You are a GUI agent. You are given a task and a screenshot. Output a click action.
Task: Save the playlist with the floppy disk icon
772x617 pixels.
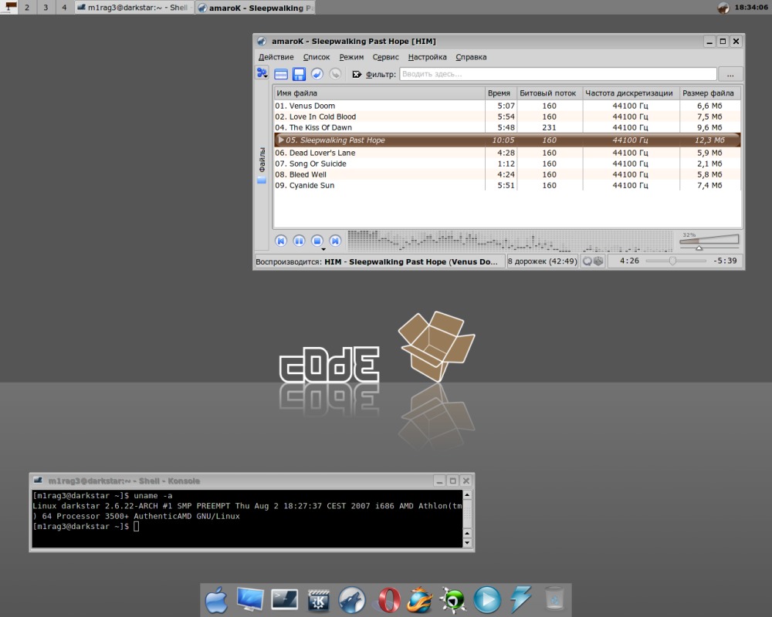tap(299, 74)
